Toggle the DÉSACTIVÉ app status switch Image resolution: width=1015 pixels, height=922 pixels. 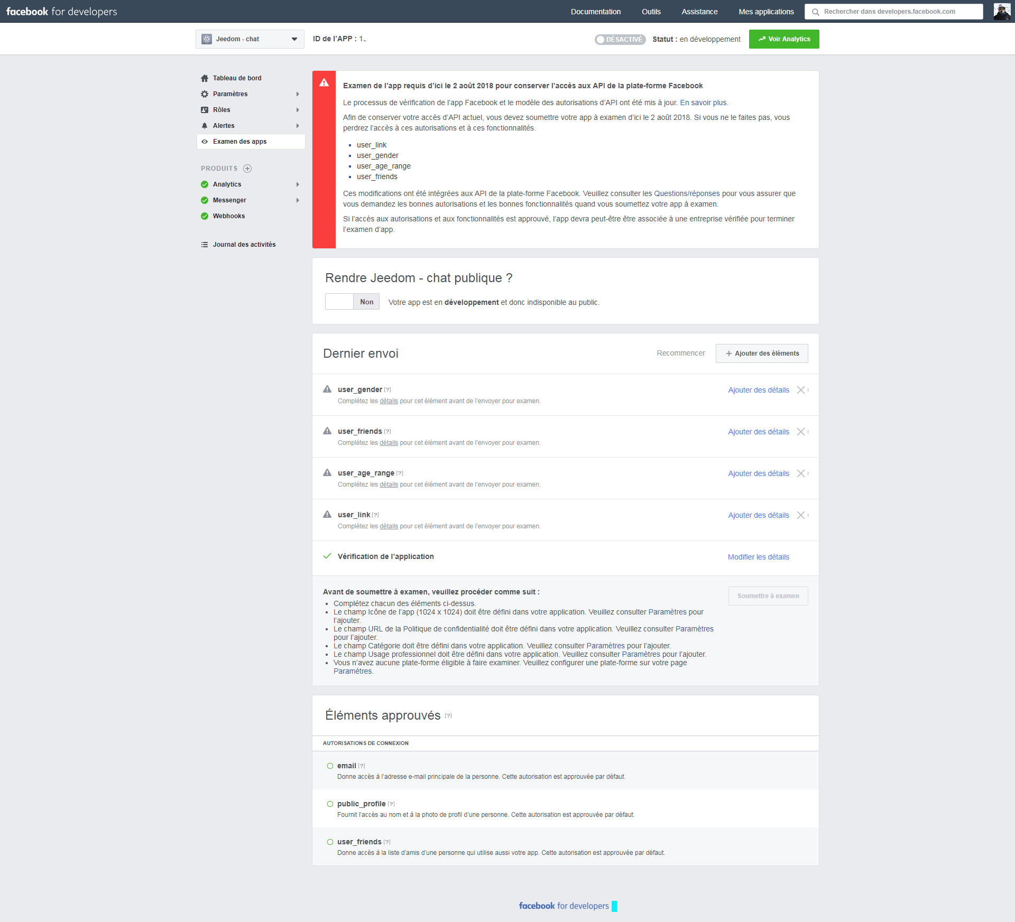620,39
